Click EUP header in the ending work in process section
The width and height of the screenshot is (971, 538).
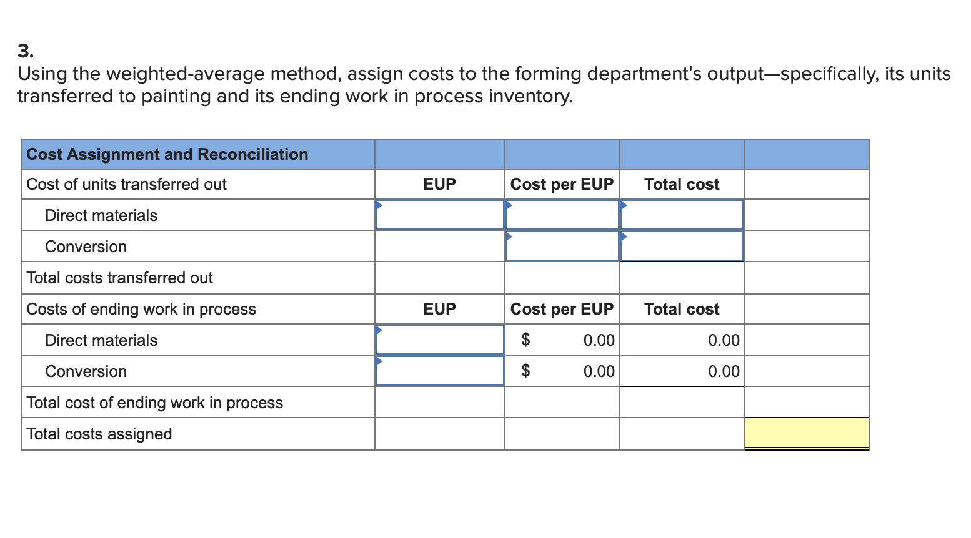(440, 309)
